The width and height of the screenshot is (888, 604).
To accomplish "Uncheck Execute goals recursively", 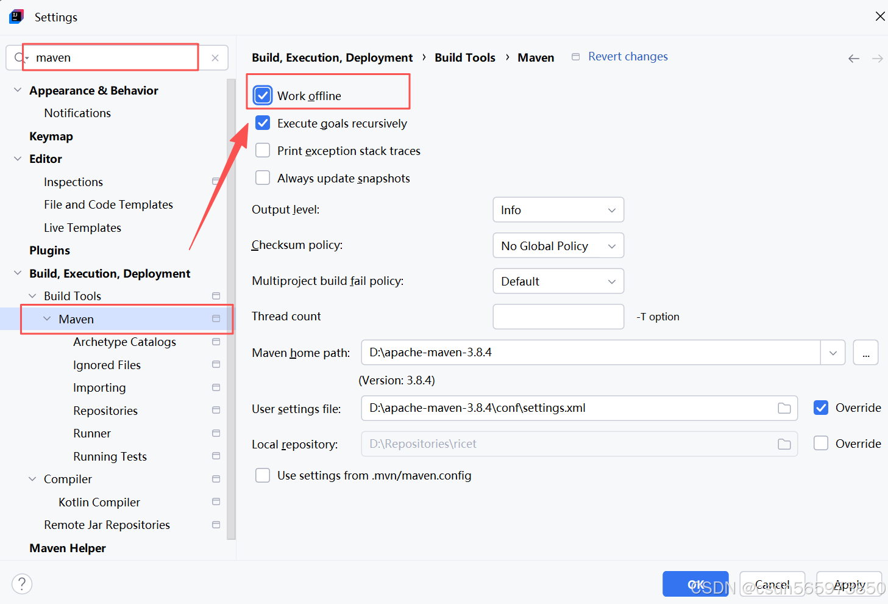I will tap(263, 123).
